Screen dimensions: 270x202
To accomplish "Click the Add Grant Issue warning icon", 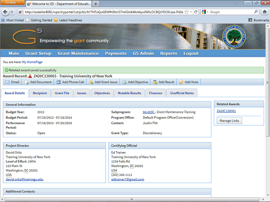I will pos(91,82).
